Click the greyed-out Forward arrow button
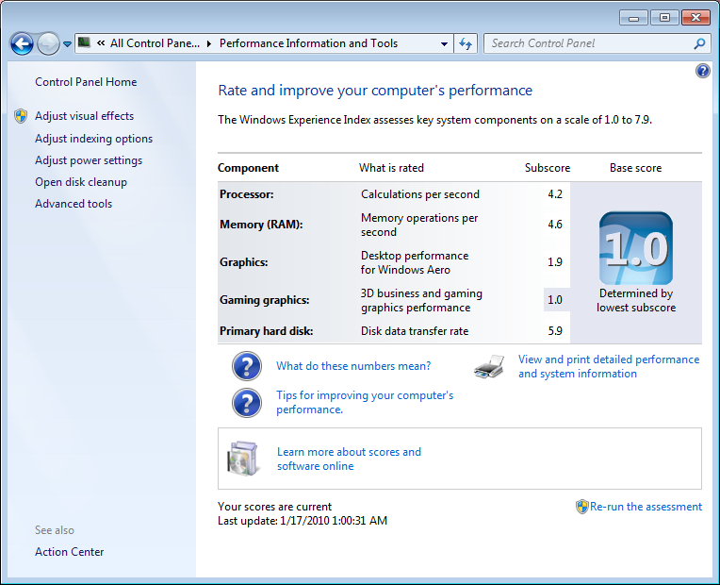Viewport: 720px width, 585px height. pyautogui.click(x=48, y=44)
